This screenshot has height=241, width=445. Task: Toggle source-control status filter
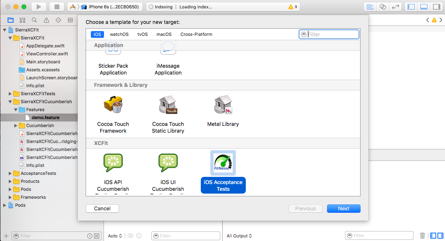[x=97, y=236]
